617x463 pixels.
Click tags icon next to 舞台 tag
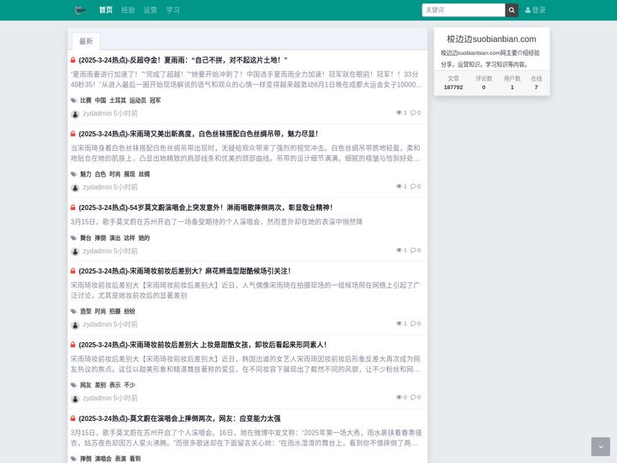pos(74,238)
